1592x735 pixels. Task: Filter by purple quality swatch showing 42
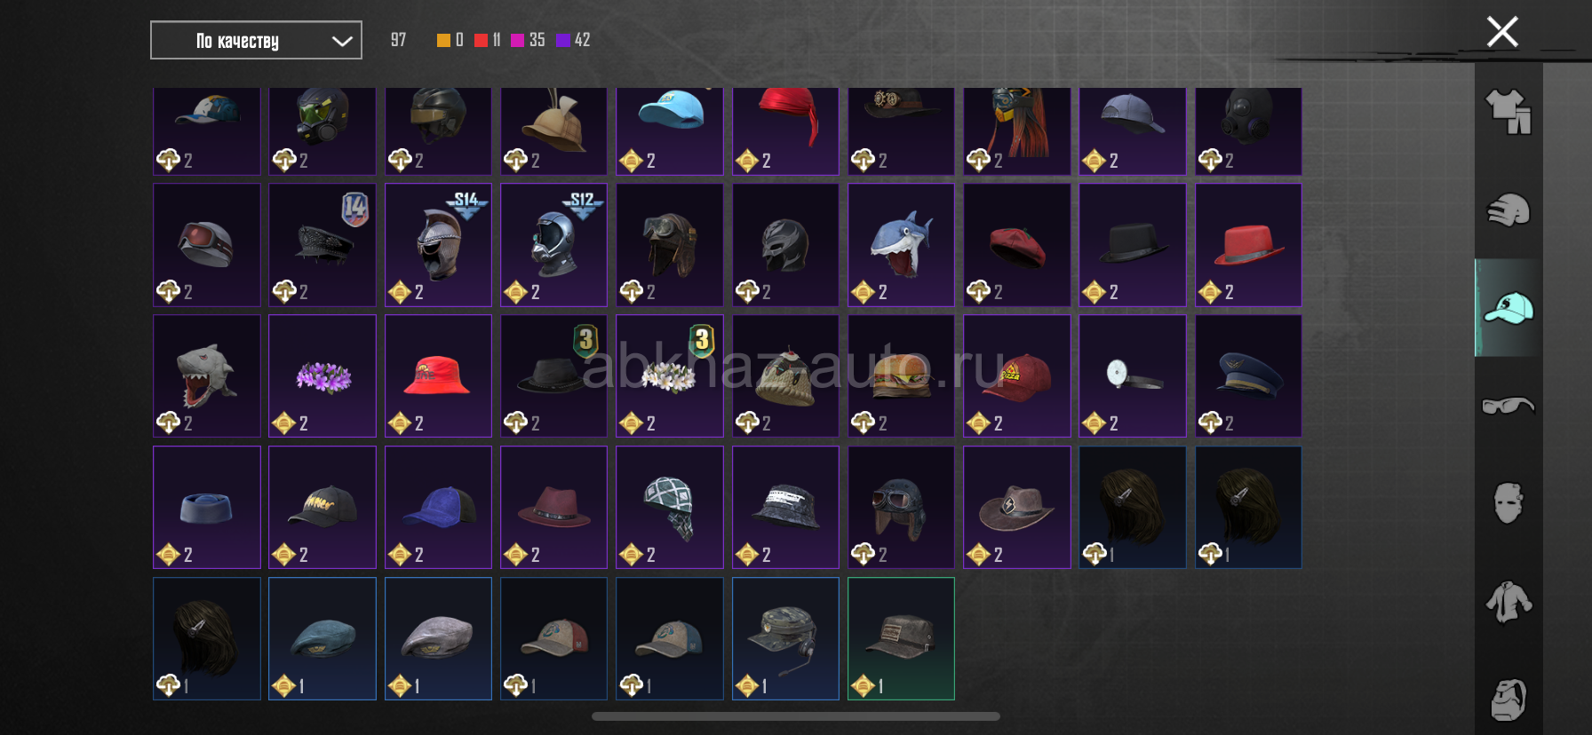pyautogui.click(x=562, y=40)
